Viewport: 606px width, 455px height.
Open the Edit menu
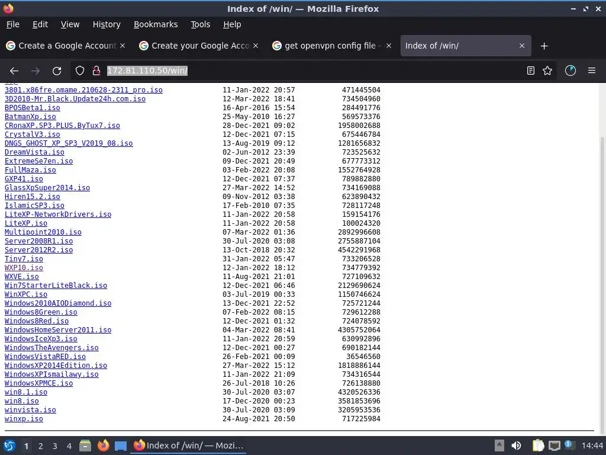pos(40,24)
